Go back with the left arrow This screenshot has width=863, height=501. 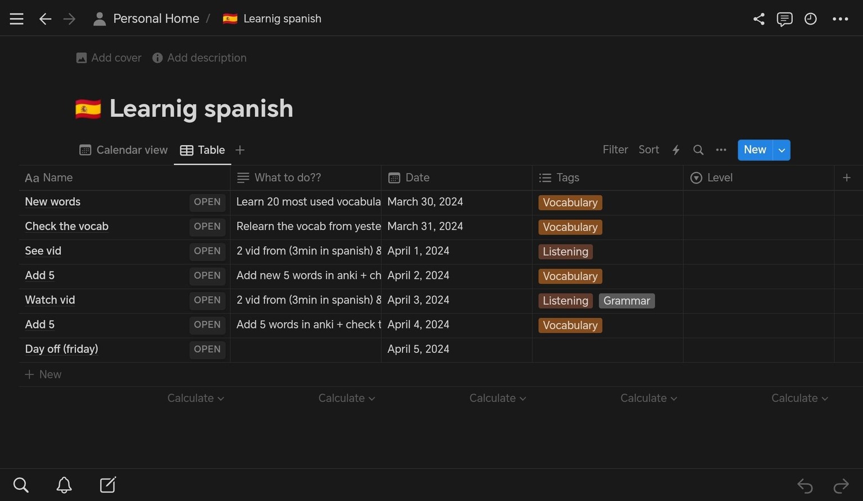point(45,19)
